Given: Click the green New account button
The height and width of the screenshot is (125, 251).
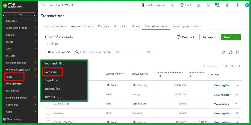Looking at the screenshot, I should pos(227,37).
